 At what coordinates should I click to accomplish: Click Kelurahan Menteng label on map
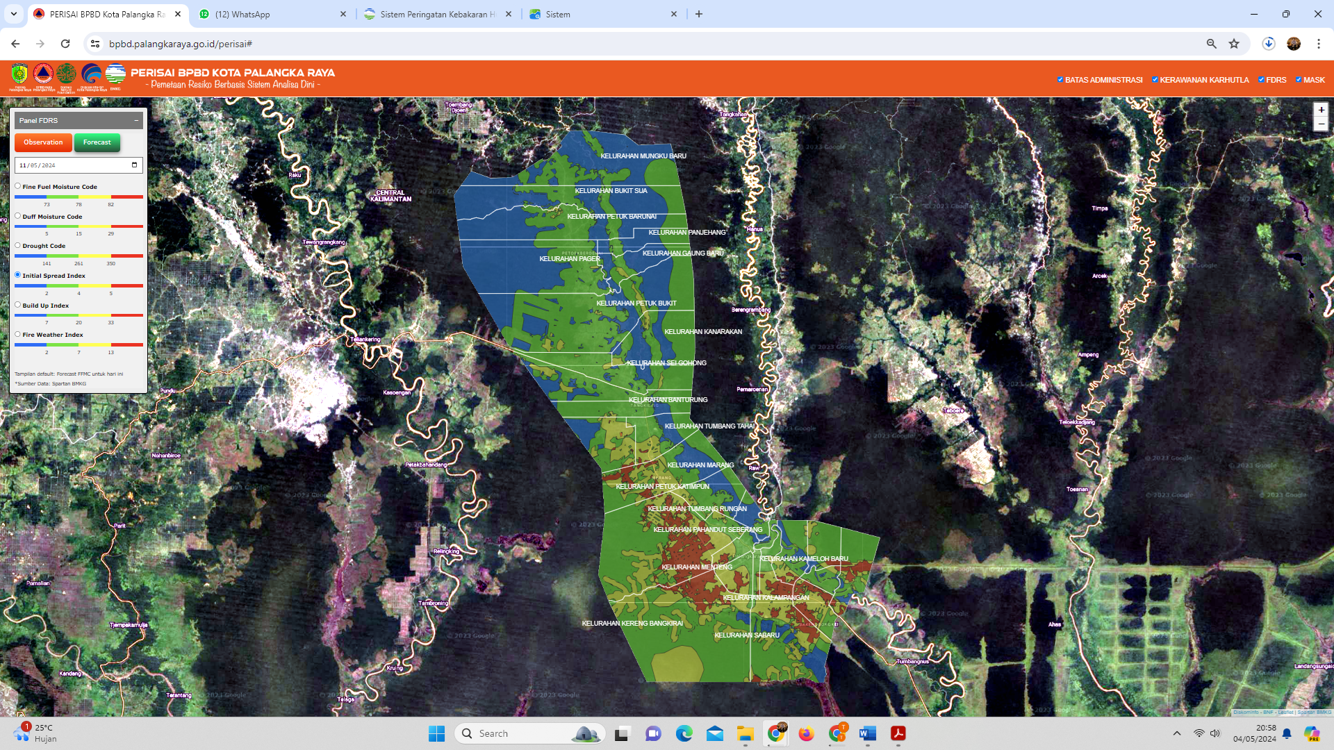pyautogui.click(x=697, y=567)
